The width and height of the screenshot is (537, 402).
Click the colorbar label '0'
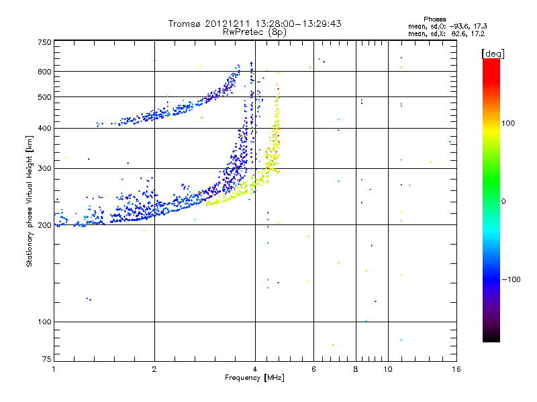[x=503, y=202]
